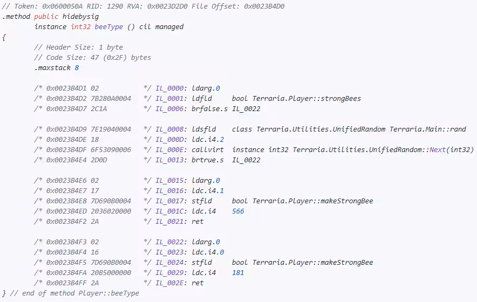Click the offset 0x0023B4D1
Image resolution: width=477 pixels, height=302 pixels.
(66, 88)
